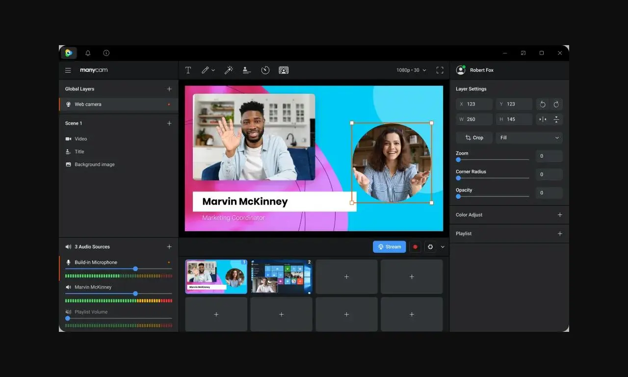Unmute the Playlist Volume speaker
This screenshot has width=628, height=377.
tap(68, 312)
